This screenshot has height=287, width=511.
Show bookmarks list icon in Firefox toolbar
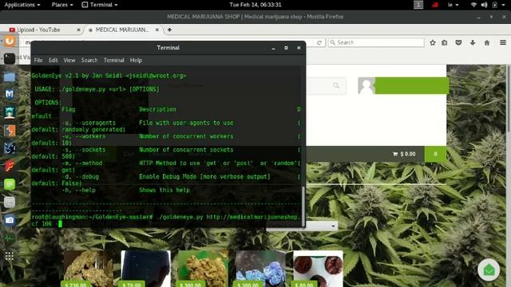pyautogui.click(x=444, y=42)
